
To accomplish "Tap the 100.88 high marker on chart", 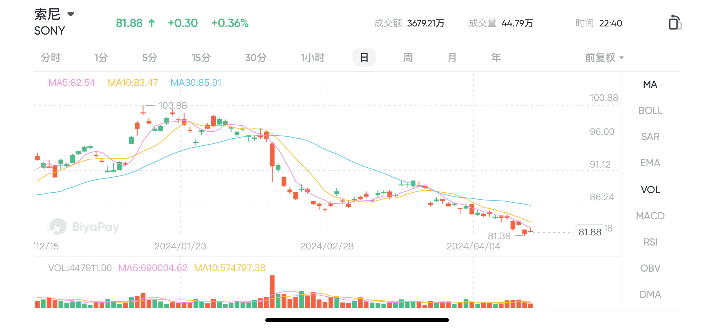I will point(173,106).
